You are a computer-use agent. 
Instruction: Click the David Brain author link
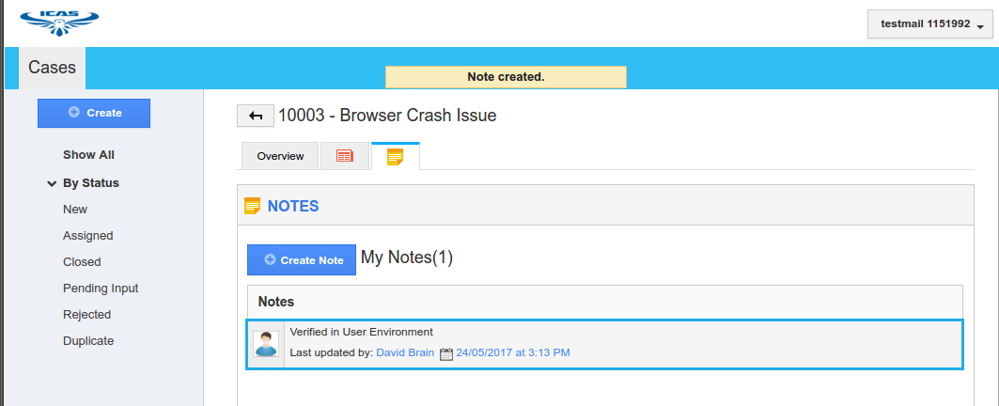point(405,352)
